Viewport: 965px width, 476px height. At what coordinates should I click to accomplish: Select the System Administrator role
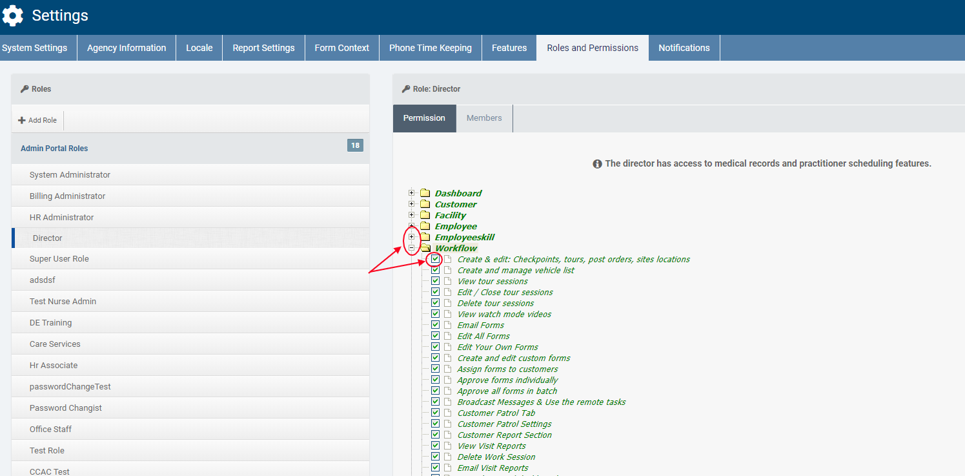70,175
